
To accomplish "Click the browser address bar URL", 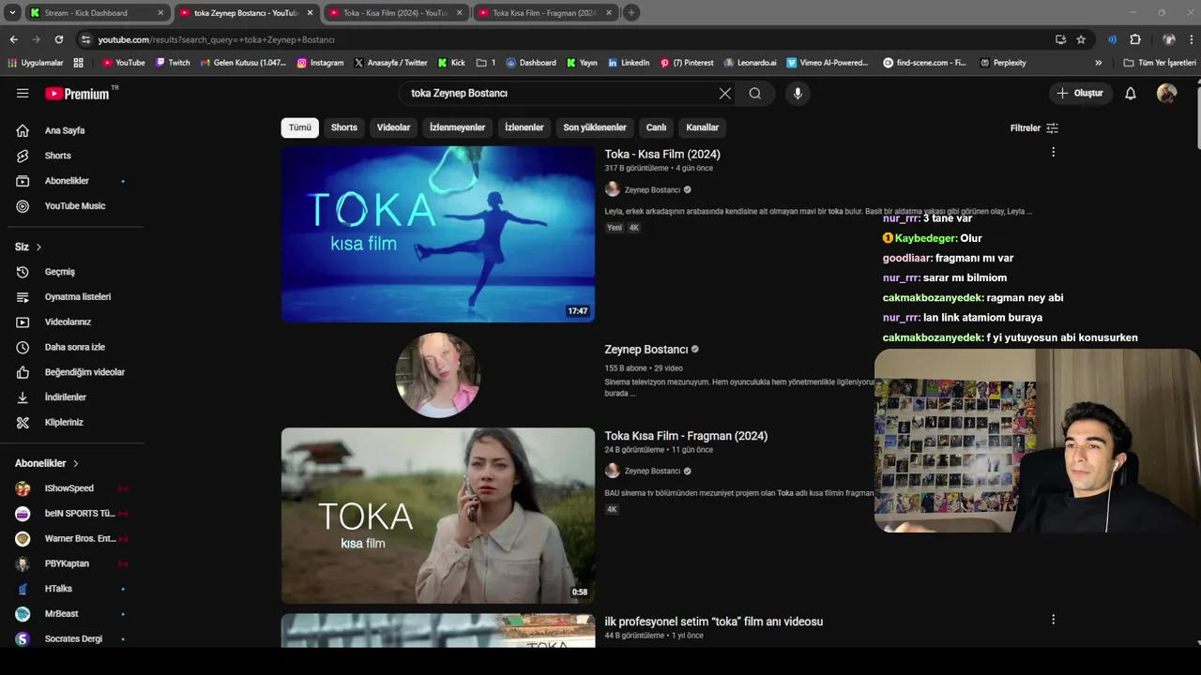I will [217, 39].
